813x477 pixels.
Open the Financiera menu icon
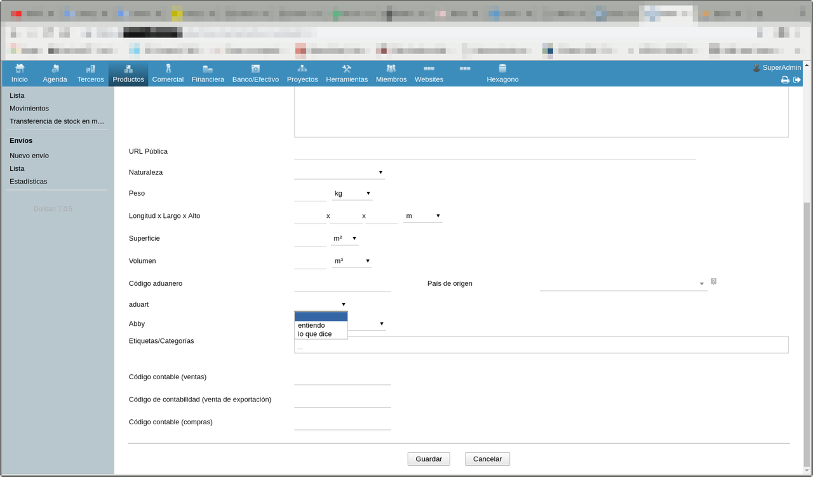click(x=208, y=69)
